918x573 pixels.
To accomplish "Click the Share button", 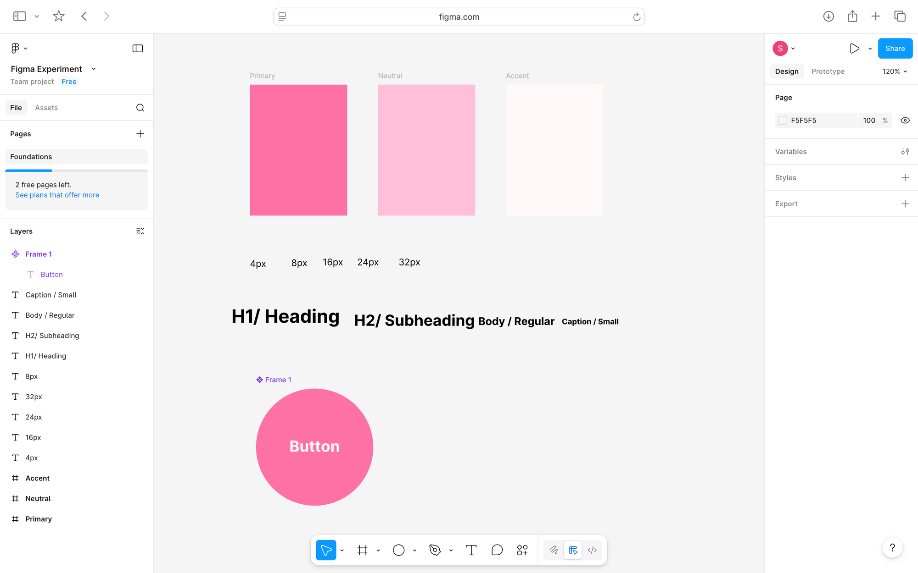I will coord(895,49).
